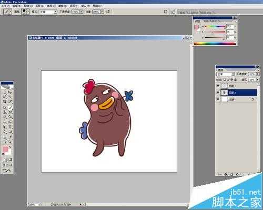Open Layers panel fill arrow
The image size is (263, 210).
coord(258,80)
